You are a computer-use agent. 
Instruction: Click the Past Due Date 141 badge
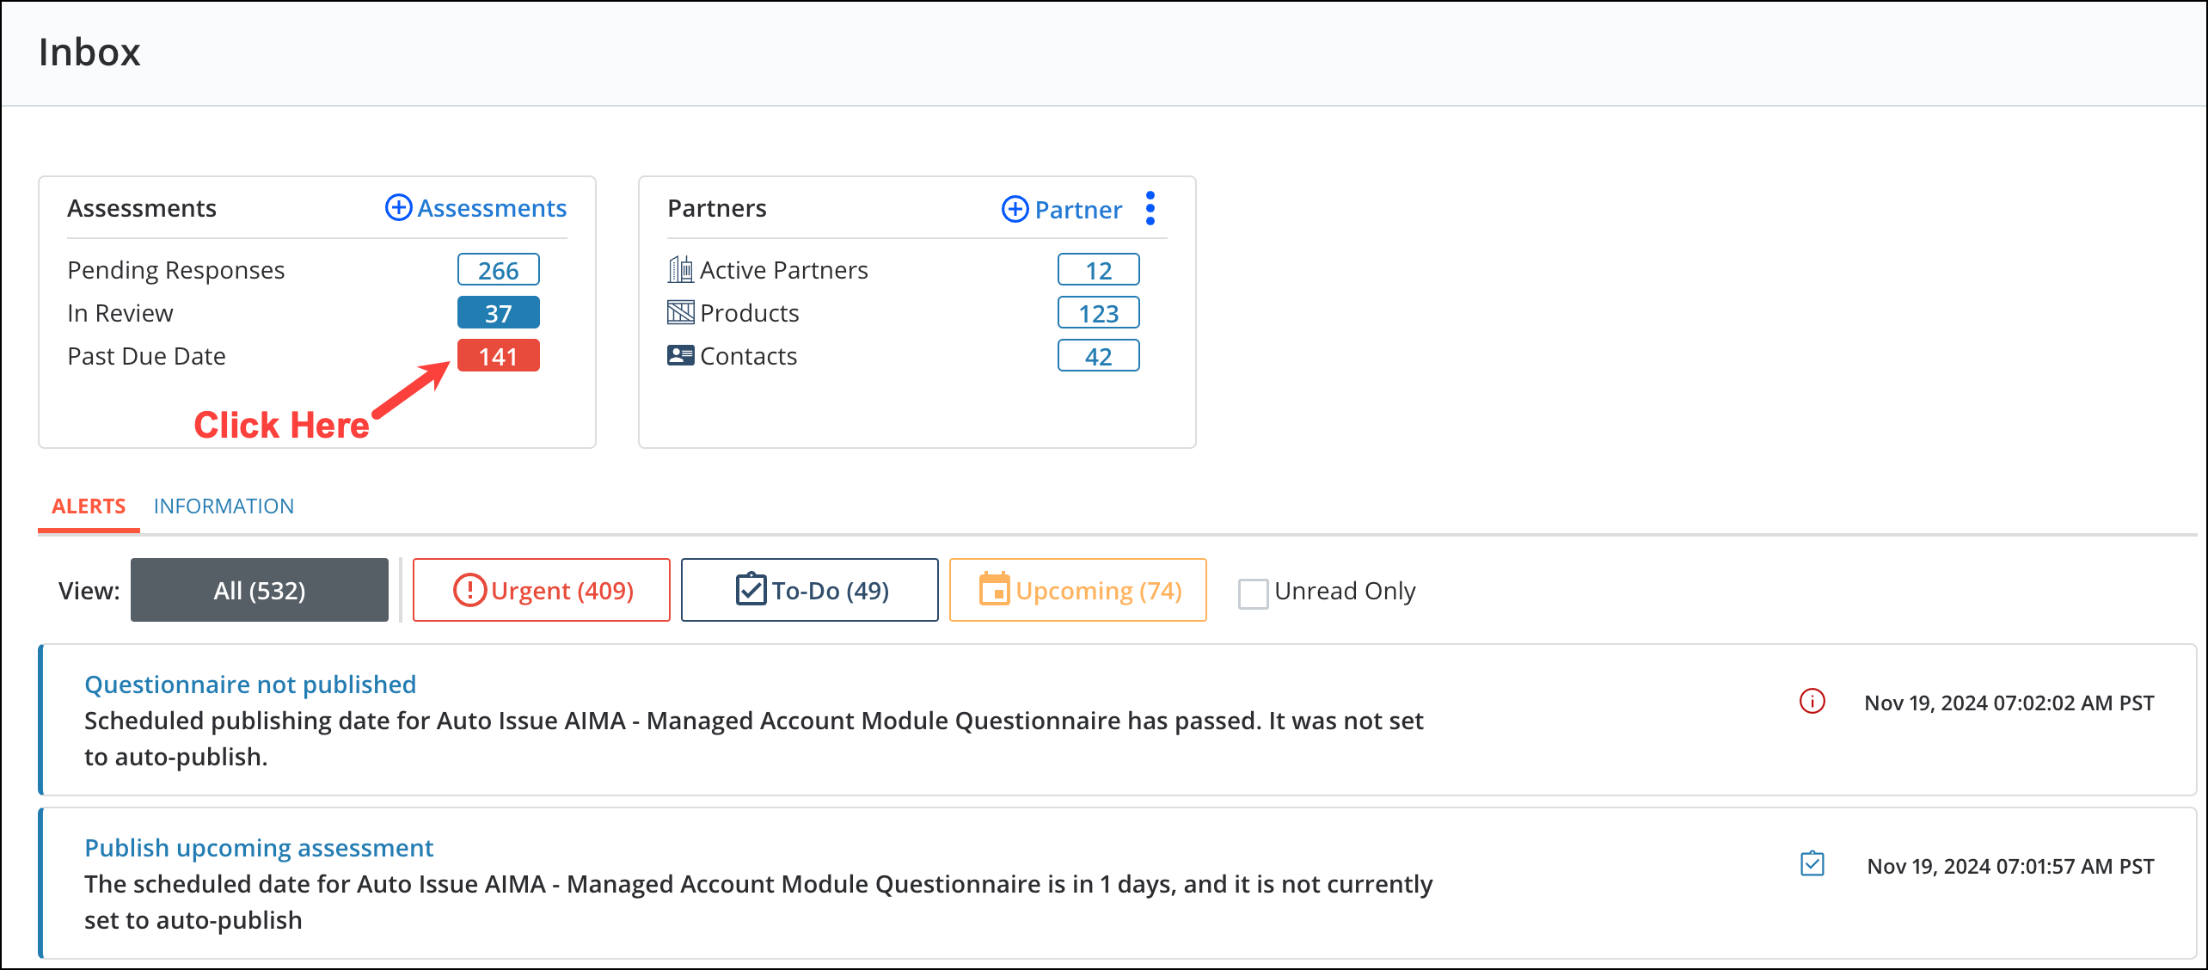point(499,355)
